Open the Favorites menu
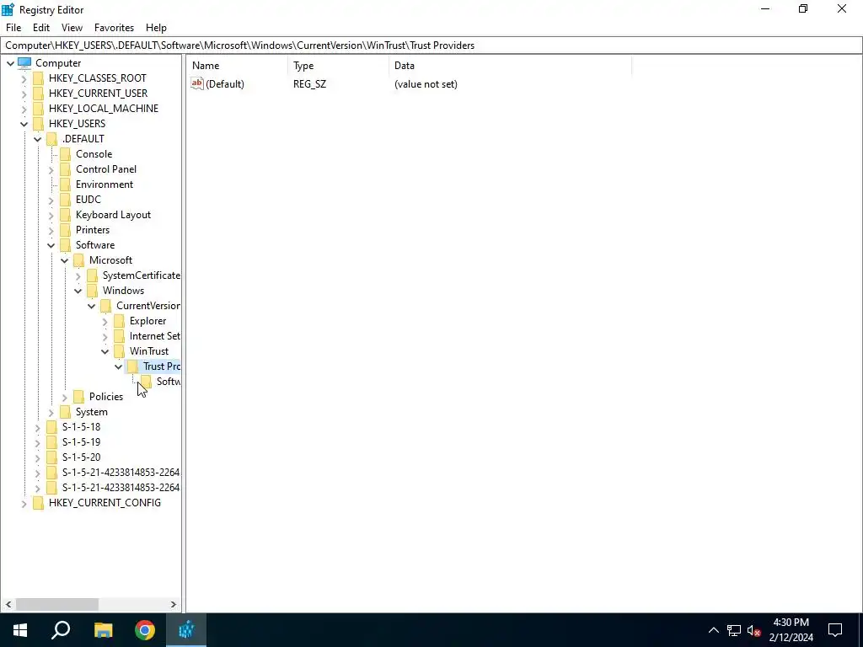The image size is (863, 647). click(114, 28)
